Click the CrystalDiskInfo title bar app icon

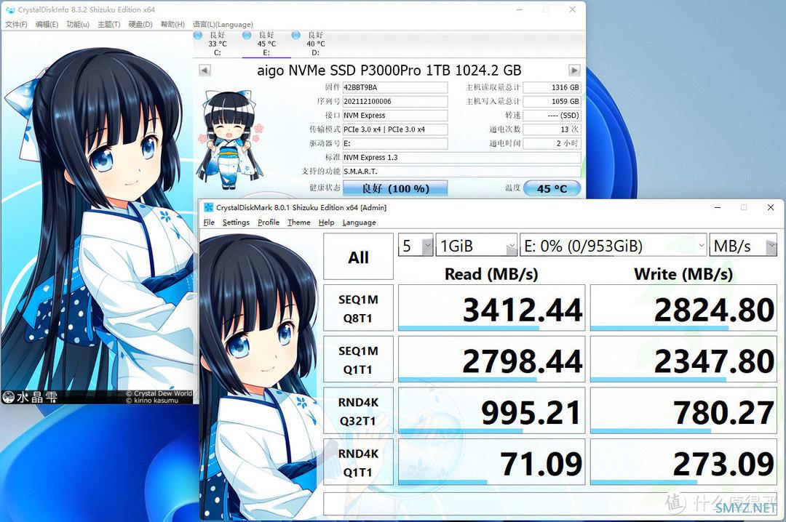pos(10,9)
